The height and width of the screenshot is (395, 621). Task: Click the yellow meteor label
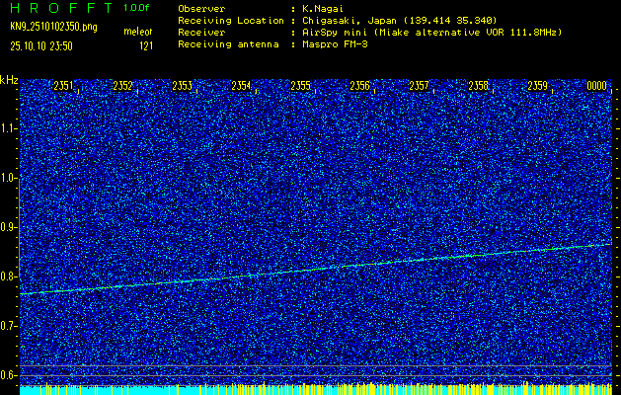click(137, 32)
